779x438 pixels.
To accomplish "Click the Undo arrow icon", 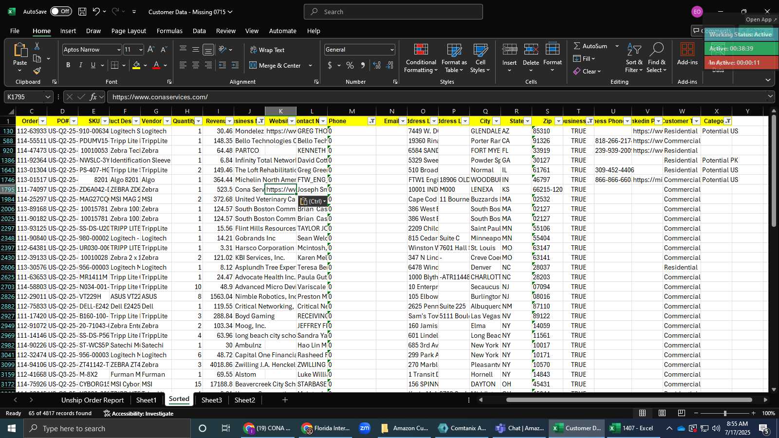I will tap(96, 12).
